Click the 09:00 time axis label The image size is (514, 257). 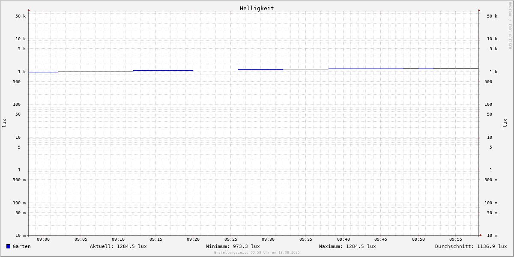43,239
